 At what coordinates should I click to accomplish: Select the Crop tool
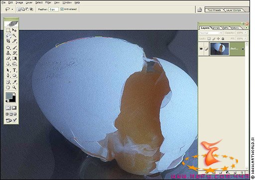[x=8, y=41]
